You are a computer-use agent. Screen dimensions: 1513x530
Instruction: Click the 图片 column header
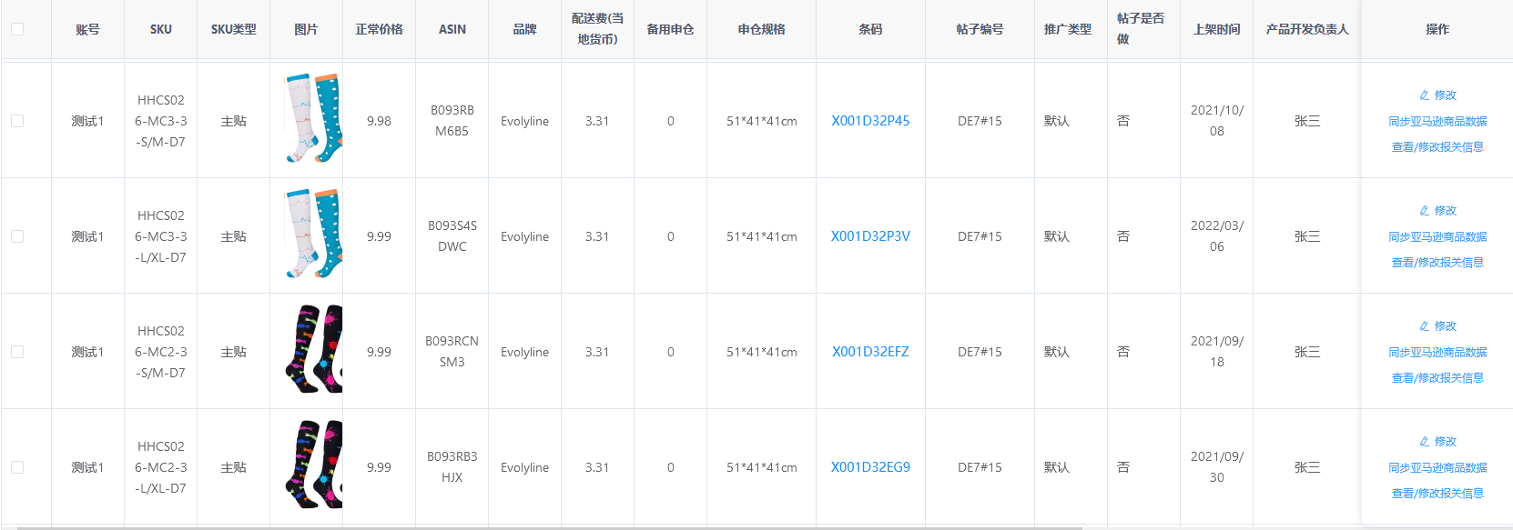click(x=306, y=30)
